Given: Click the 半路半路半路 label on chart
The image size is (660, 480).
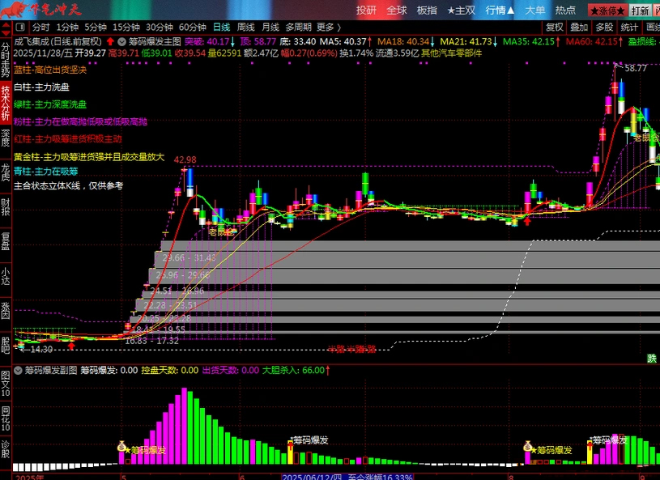Looking at the screenshot, I should 352,349.
